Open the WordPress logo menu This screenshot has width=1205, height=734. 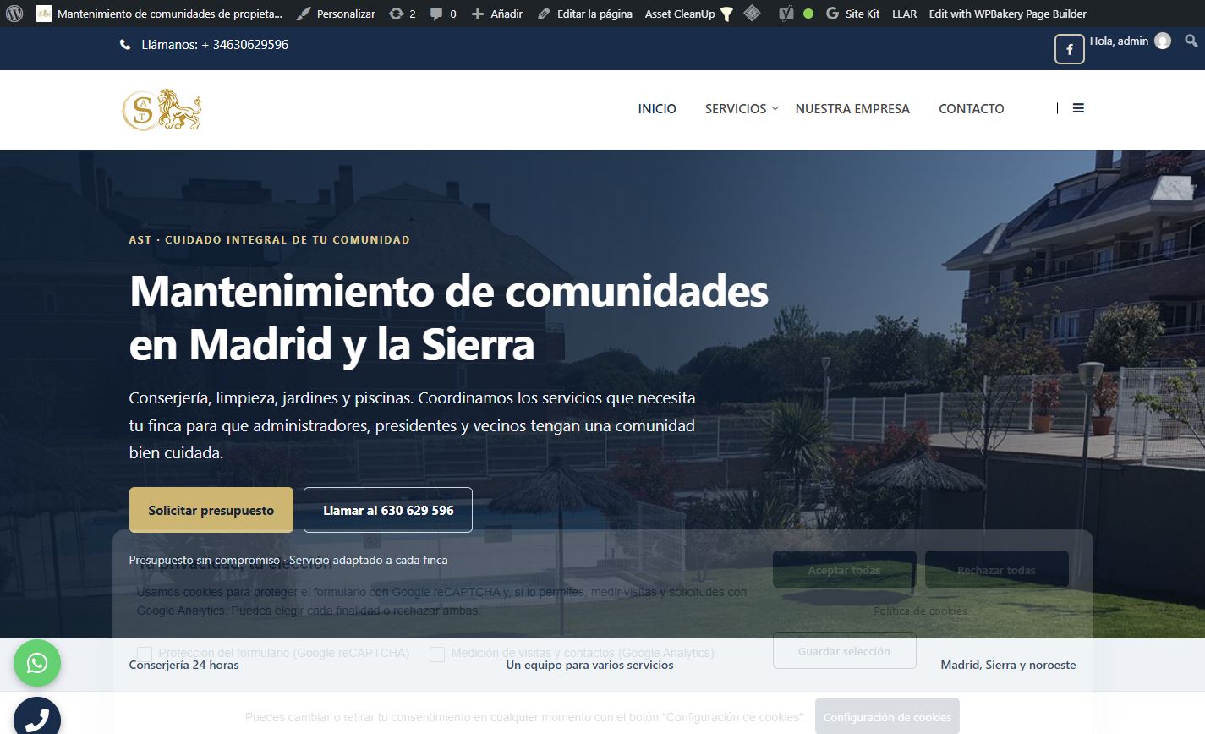[x=14, y=14]
